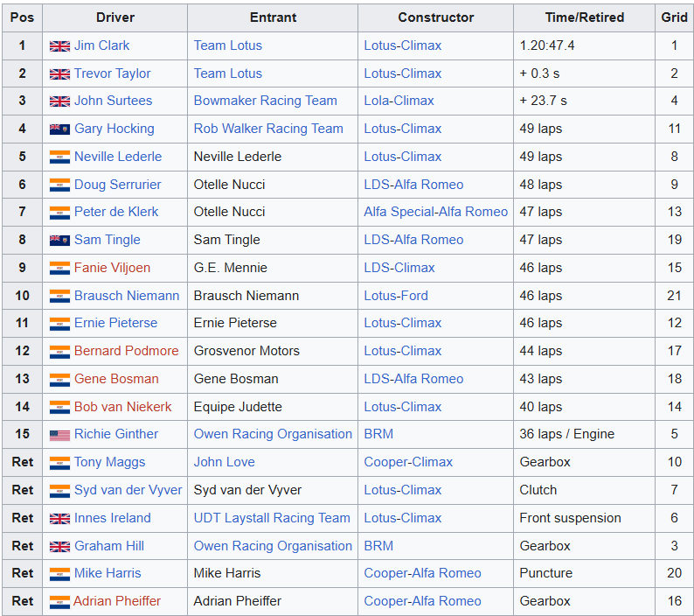Image resolution: width=694 pixels, height=616 pixels.
Task: Select the 'Equipe Judette' entrant cell
Action: coord(273,407)
